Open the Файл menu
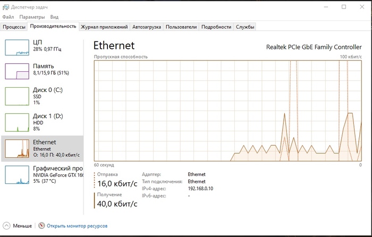This screenshot has height=237, width=372. (8, 17)
